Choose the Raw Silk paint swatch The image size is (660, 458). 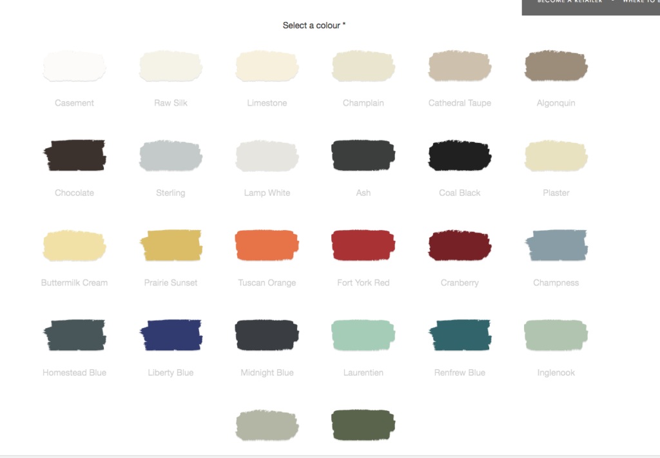171,66
